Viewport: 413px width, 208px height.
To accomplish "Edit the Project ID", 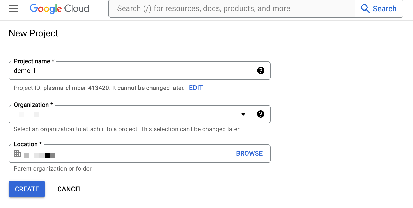I will coord(196,88).
